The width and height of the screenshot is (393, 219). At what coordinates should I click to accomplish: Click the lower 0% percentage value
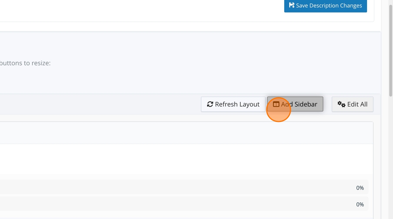pos(360,205)
